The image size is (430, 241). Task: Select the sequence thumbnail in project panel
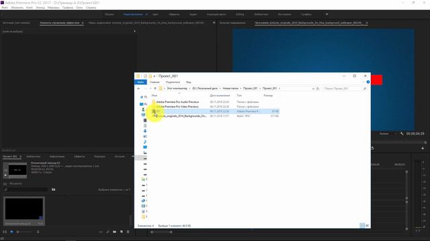[x=24, y=209]
